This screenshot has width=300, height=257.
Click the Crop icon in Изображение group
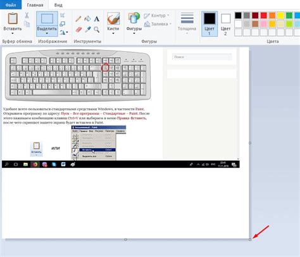pyautogui.click(x=63, y=15)
